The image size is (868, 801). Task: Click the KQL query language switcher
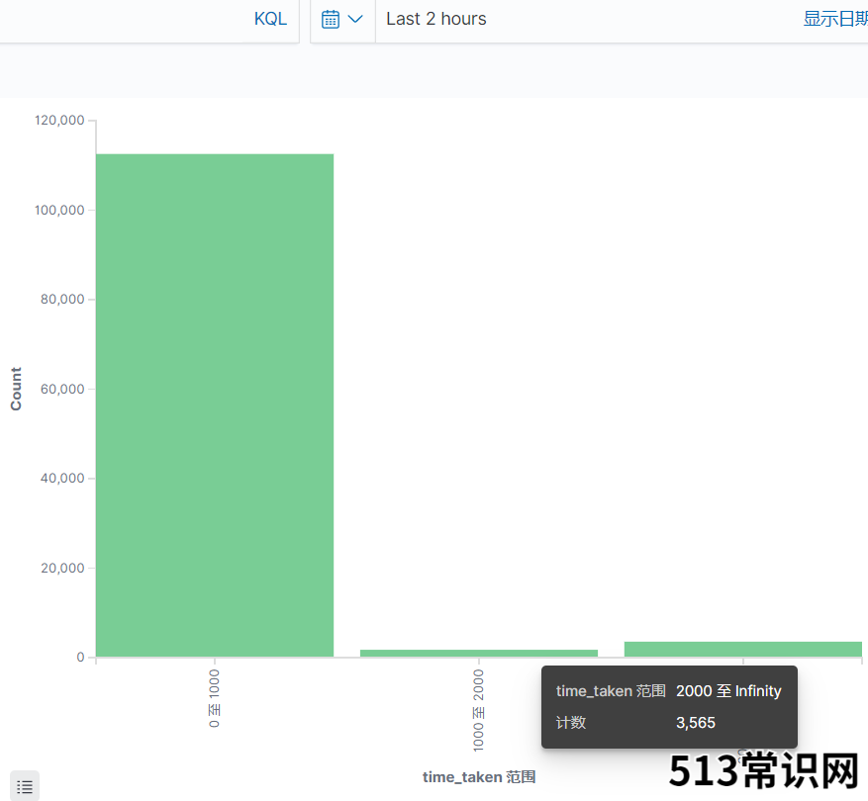point(270,20)
